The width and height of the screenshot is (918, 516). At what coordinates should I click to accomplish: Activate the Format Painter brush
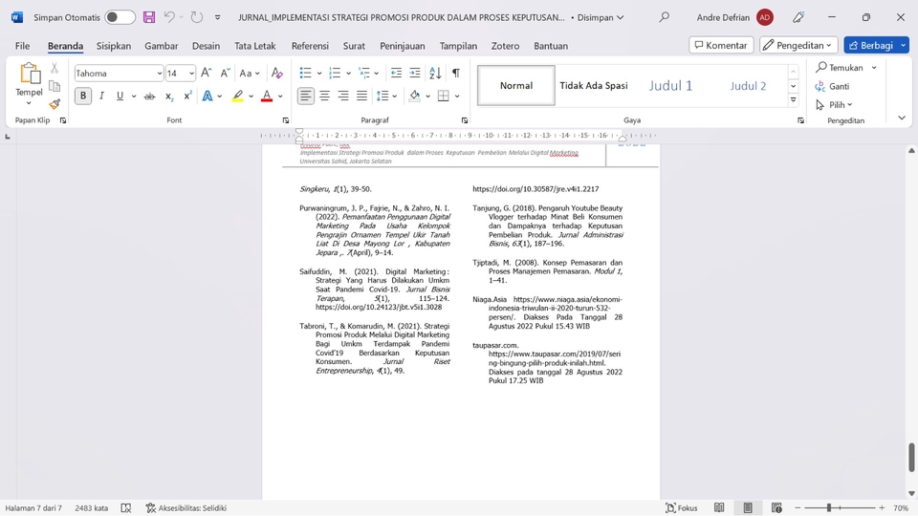point(55,104)
